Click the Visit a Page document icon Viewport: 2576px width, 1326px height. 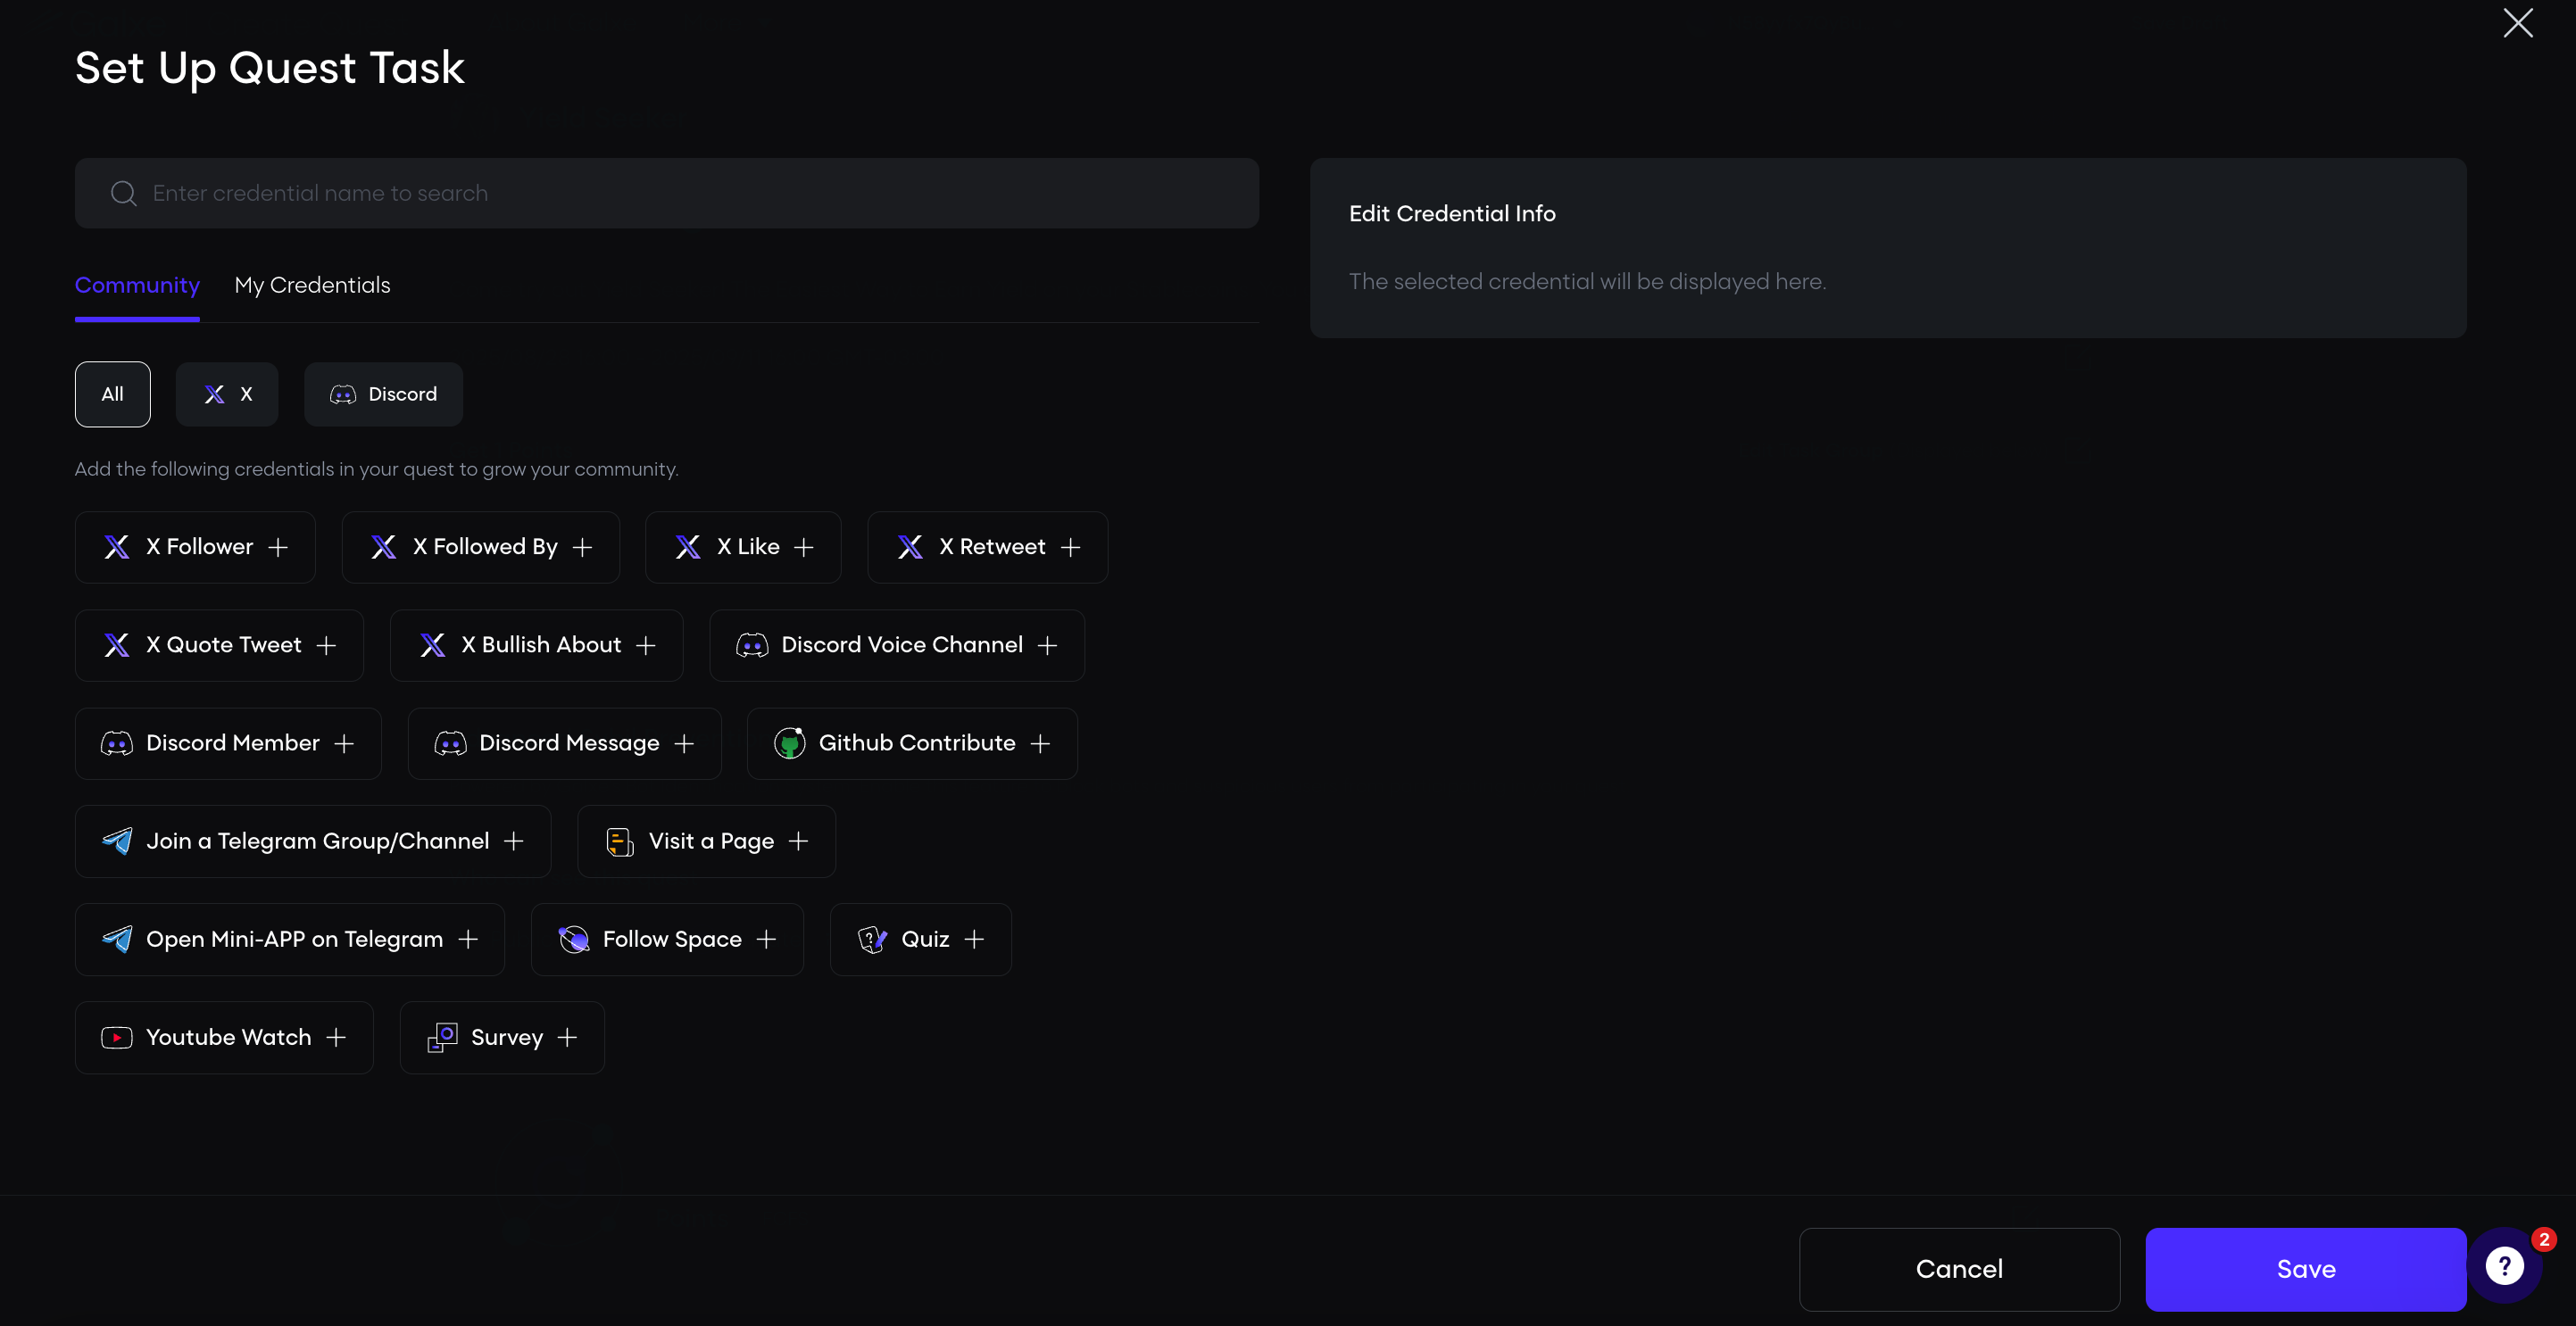[x=620, y=841]
